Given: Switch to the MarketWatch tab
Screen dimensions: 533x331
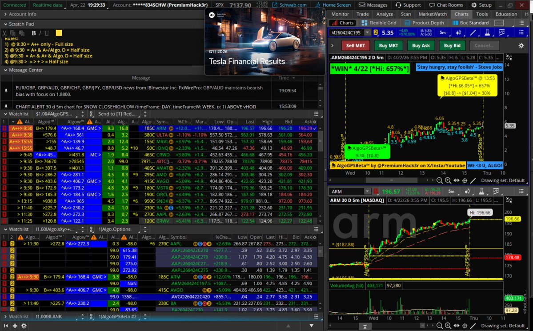Looking at the screenshot, I should [433, 14].
